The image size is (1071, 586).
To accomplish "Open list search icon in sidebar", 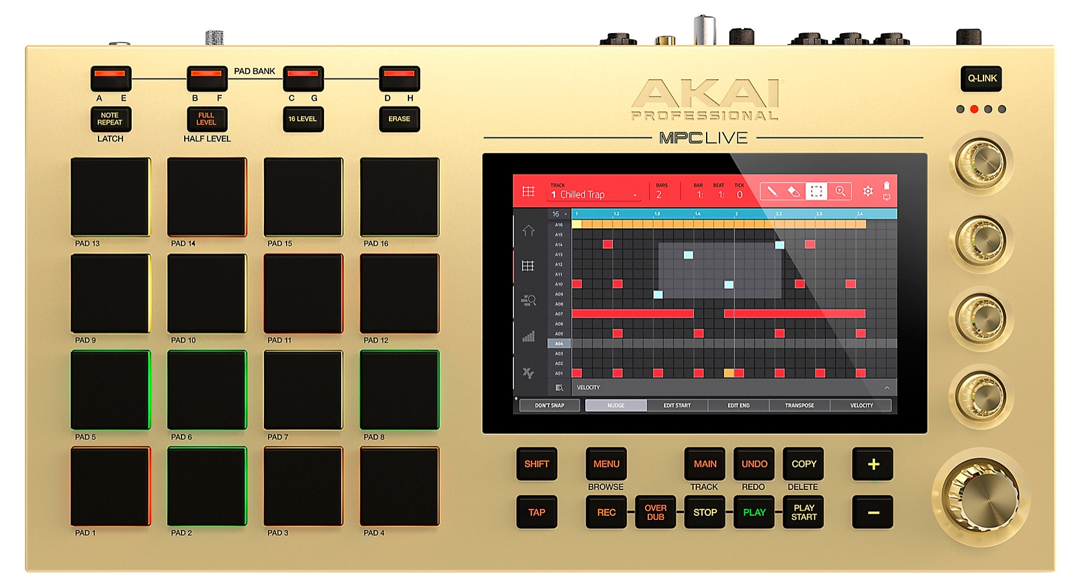I will point(528,300).
